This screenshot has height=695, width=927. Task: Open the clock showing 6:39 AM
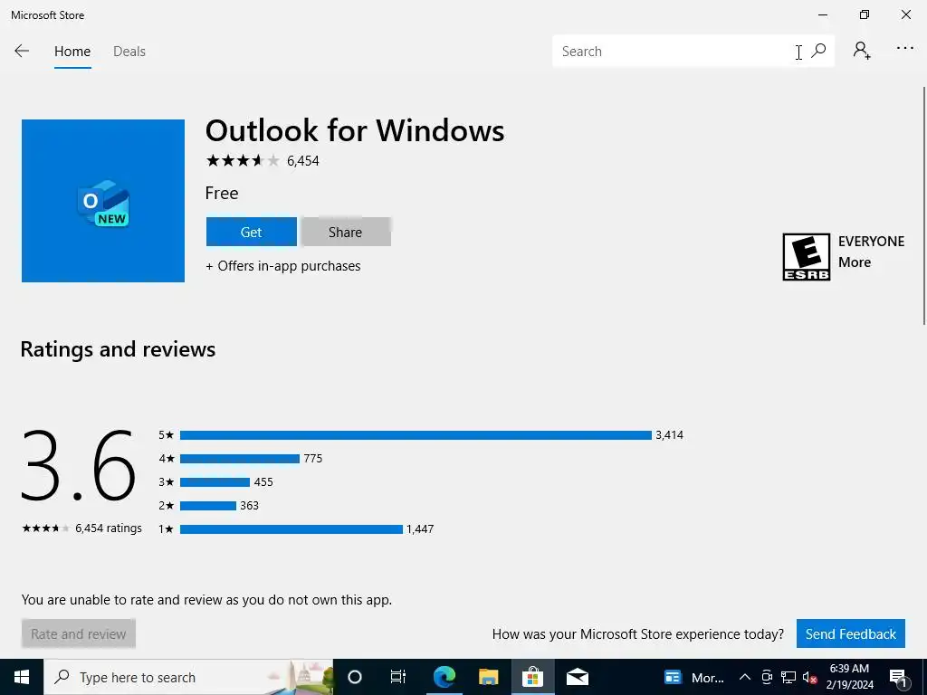pos(849,677)
